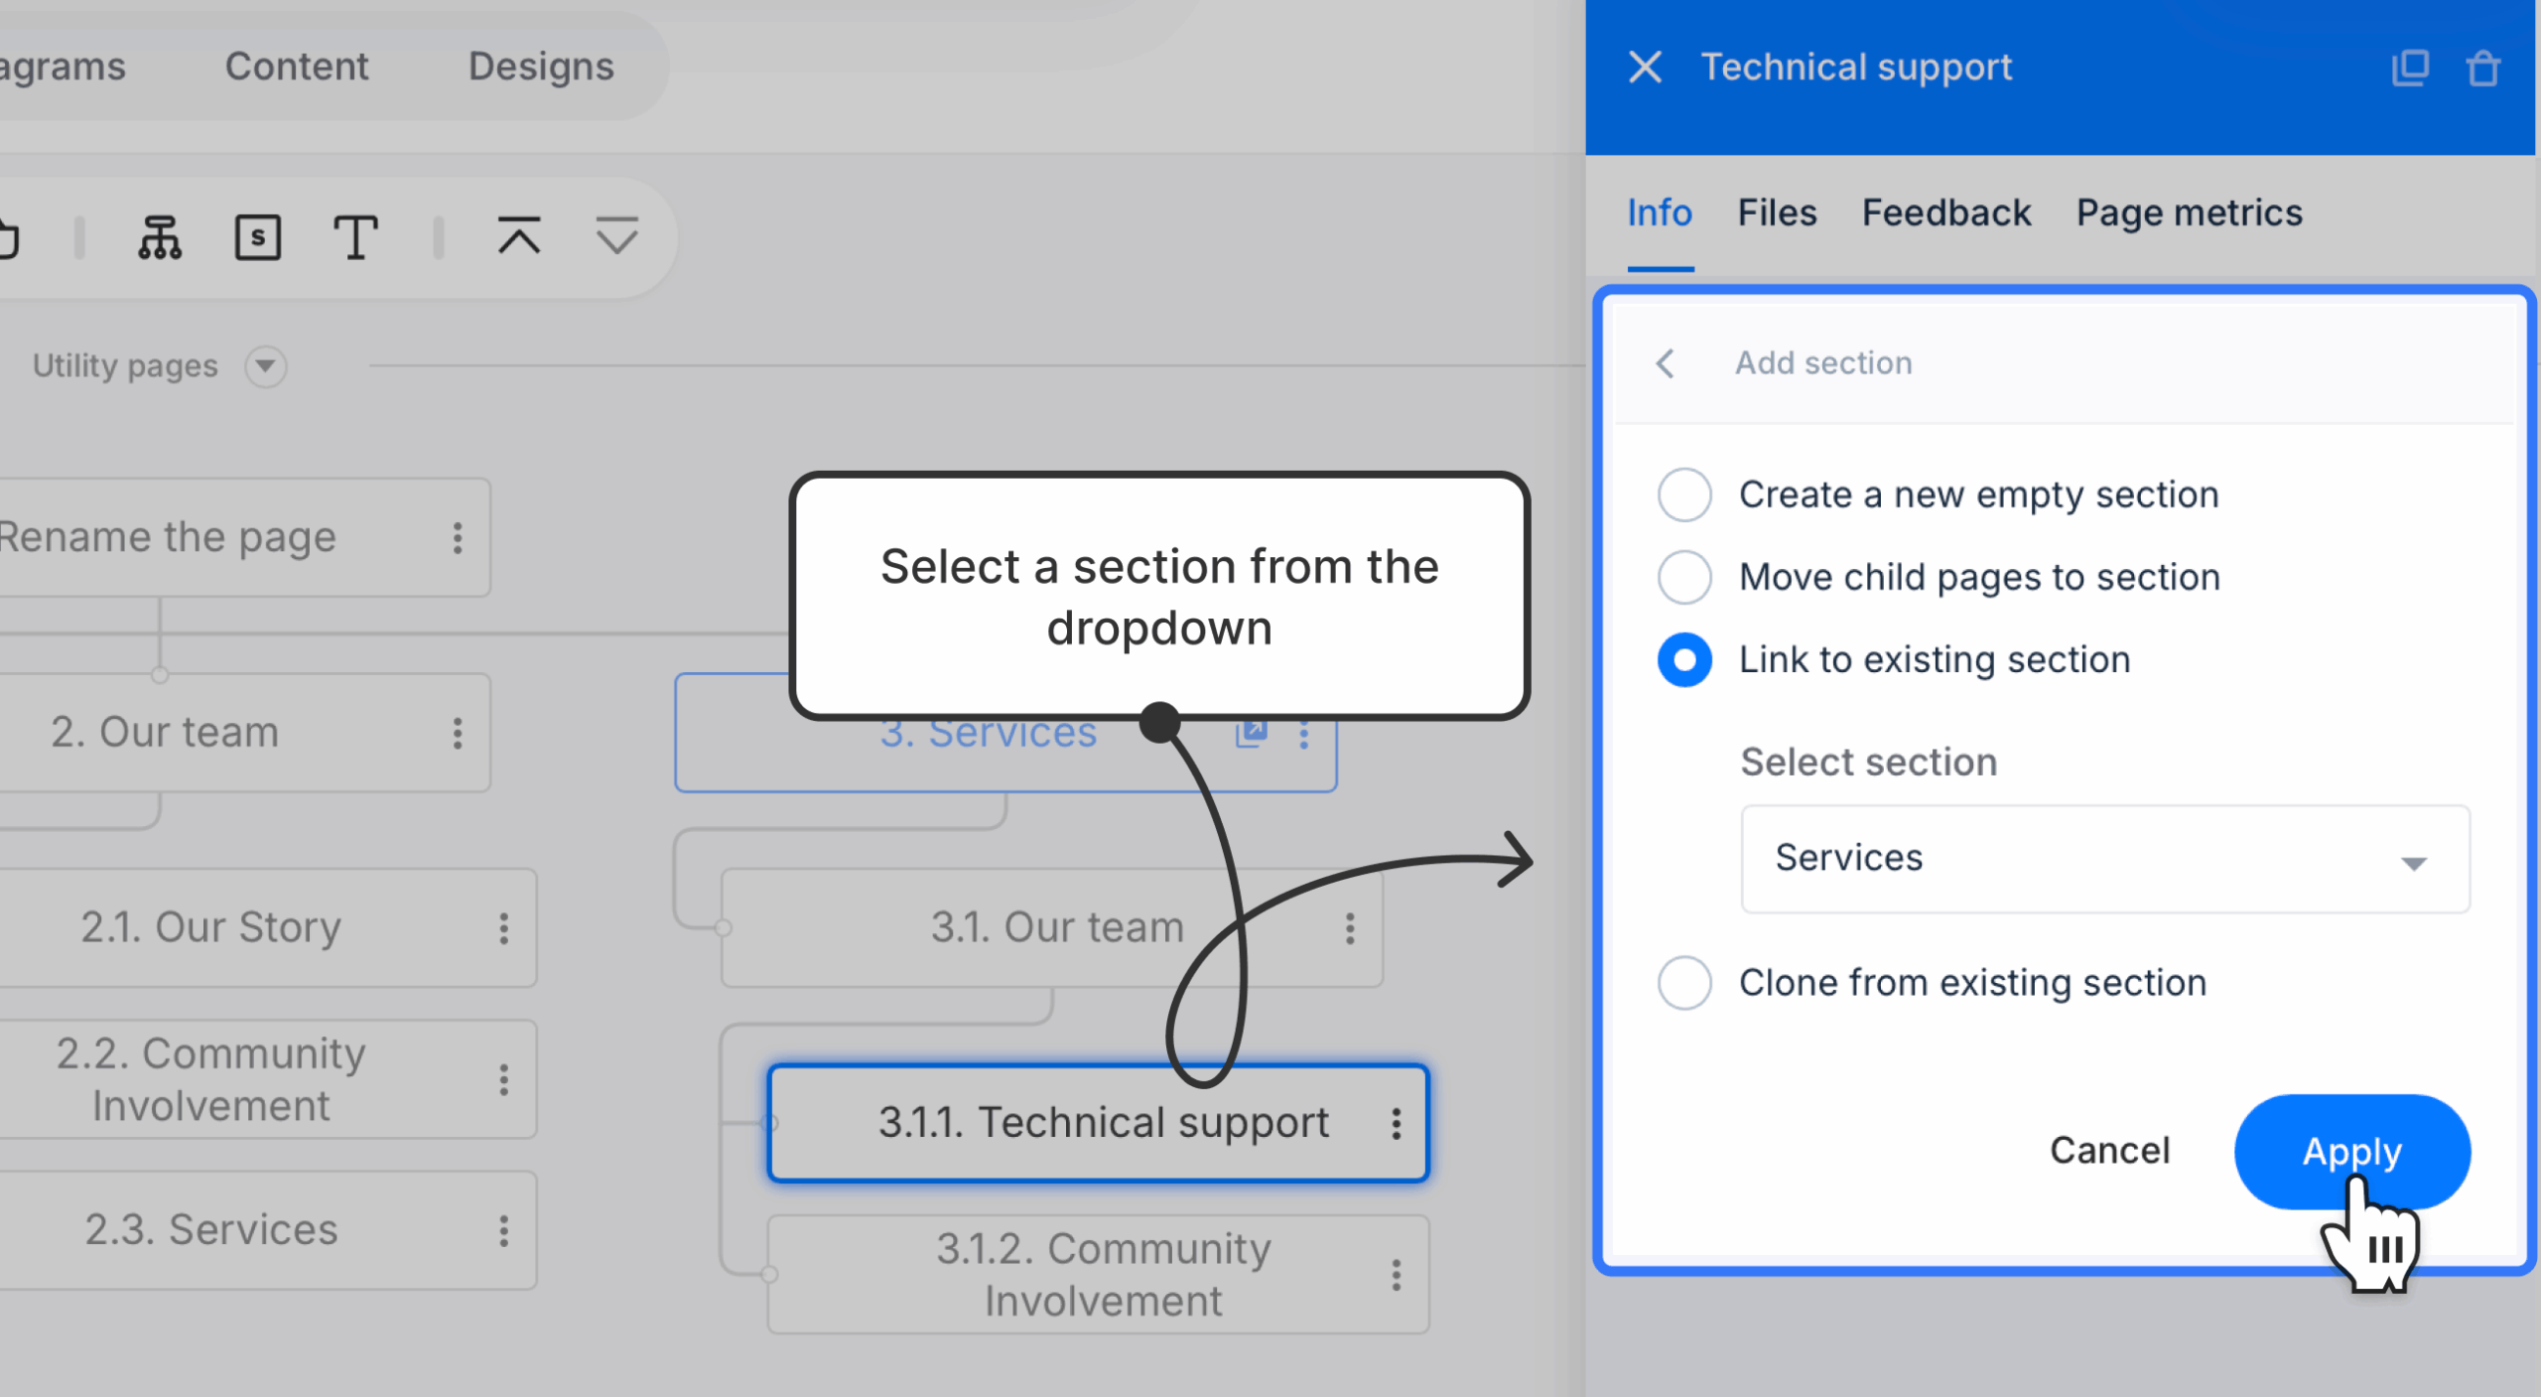Click the Cancel button

pos(2110,1151)
